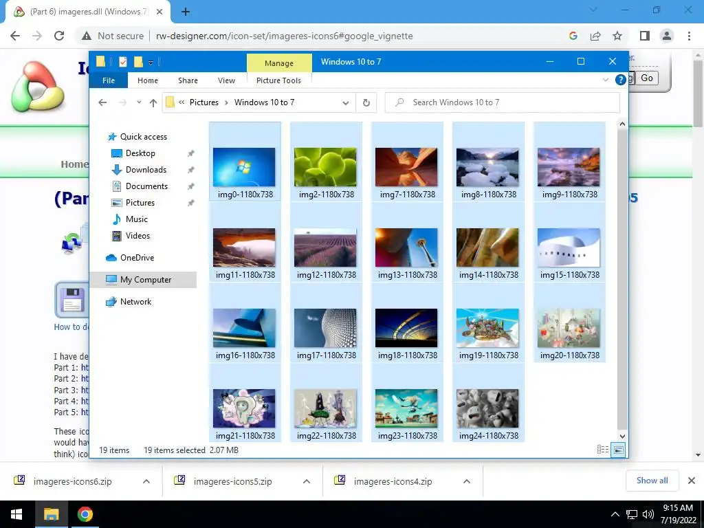704x528 pixels.
Task: Select the img13-1180x738 thumbnail
Action: pos(406,247)
